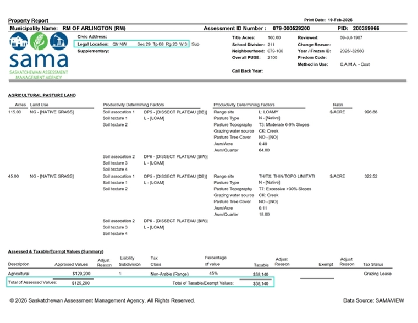Click the Grazing Lease tax status
The image size is (418, 323).
pos(377,273)
